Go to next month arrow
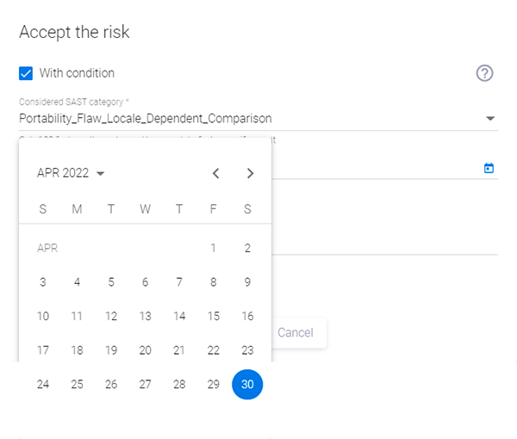517x439 pixels. click(250, 173)
